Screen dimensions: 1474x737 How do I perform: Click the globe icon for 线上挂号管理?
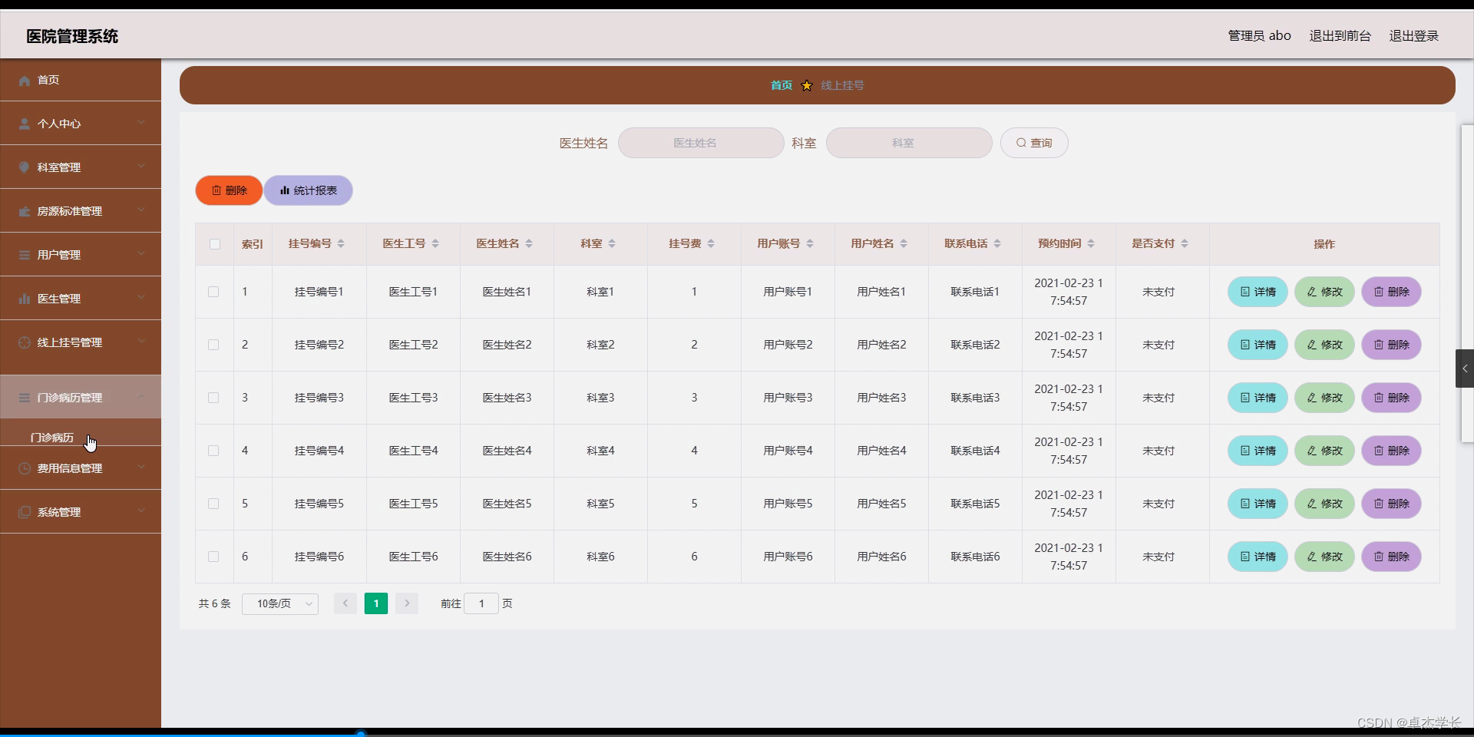click(24, 342)
